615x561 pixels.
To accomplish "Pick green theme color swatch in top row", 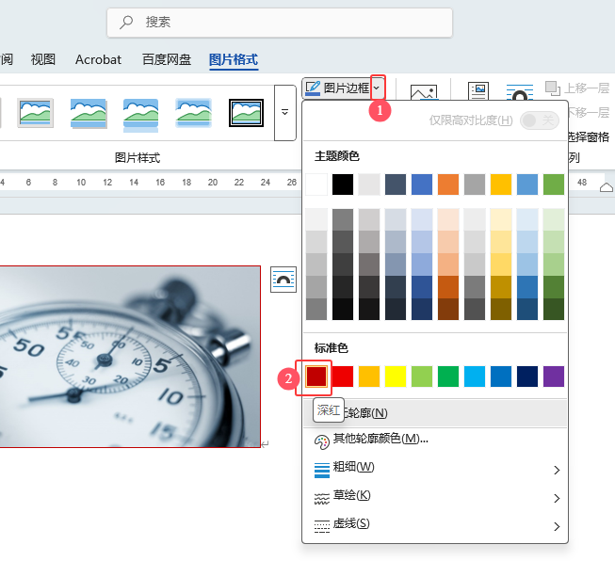I will point(554,184).
